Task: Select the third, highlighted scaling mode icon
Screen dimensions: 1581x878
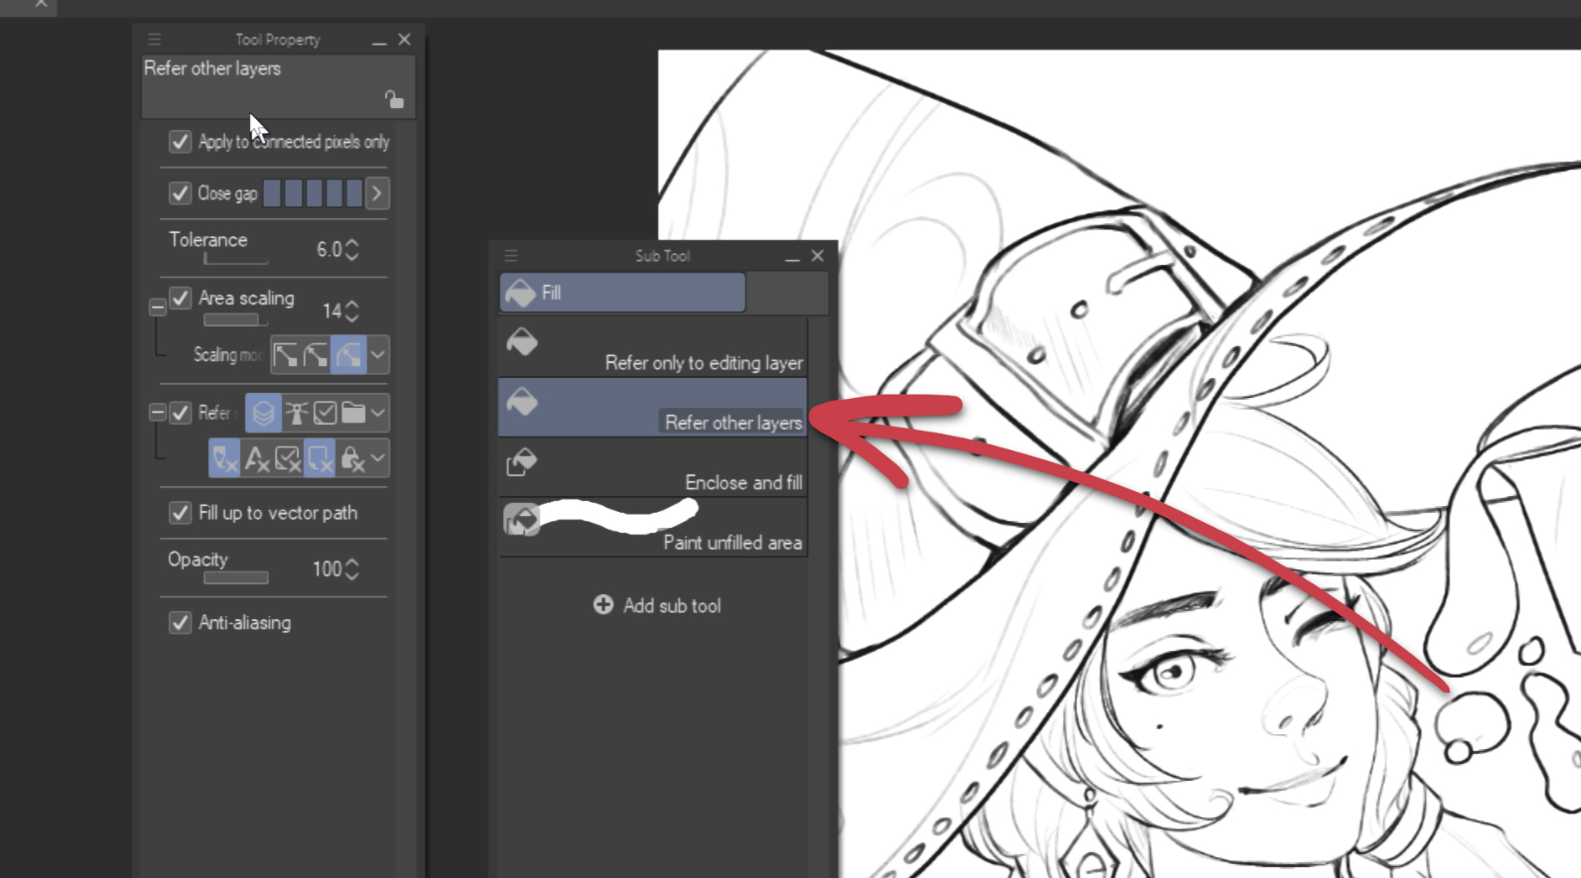Action: click(348, 355)
